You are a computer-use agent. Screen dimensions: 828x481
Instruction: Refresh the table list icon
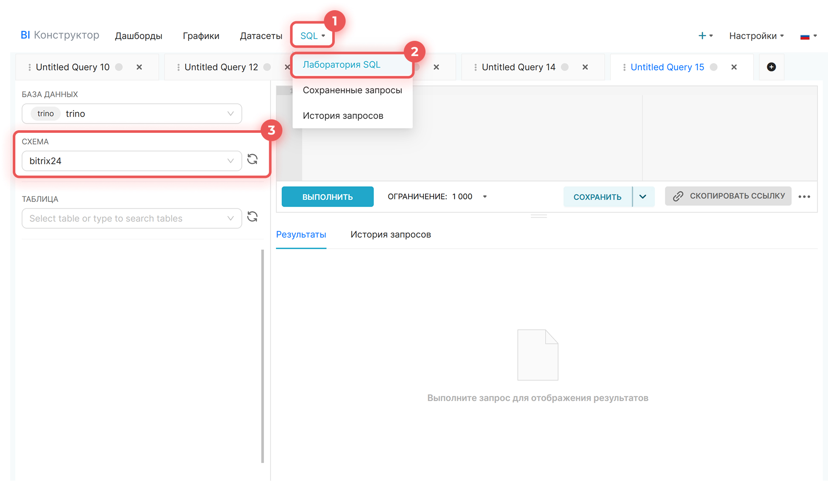point(253,217)
